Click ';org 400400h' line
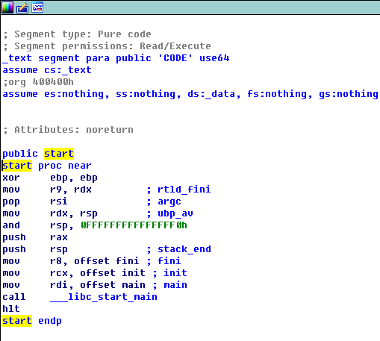The image size is (380, 341). pos(38,82)
